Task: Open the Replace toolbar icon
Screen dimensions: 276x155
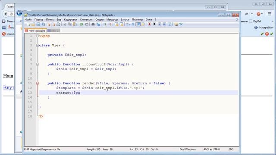Action: coord(98,24)
